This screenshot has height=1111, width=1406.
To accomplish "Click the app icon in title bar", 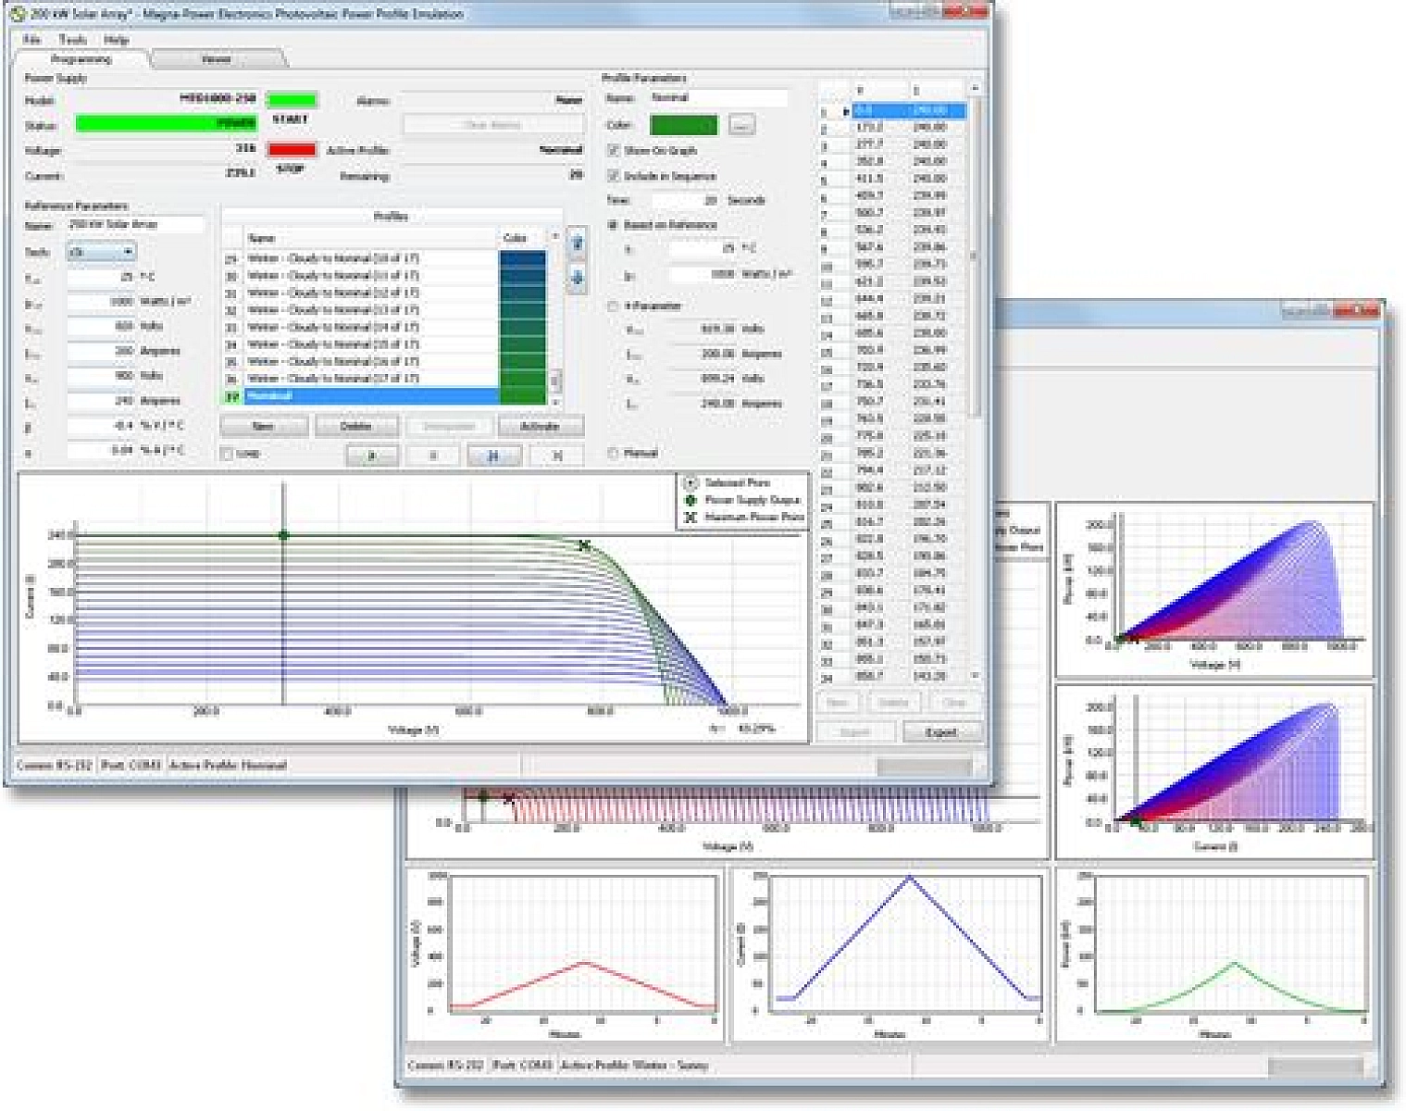I will click(17, 14).
